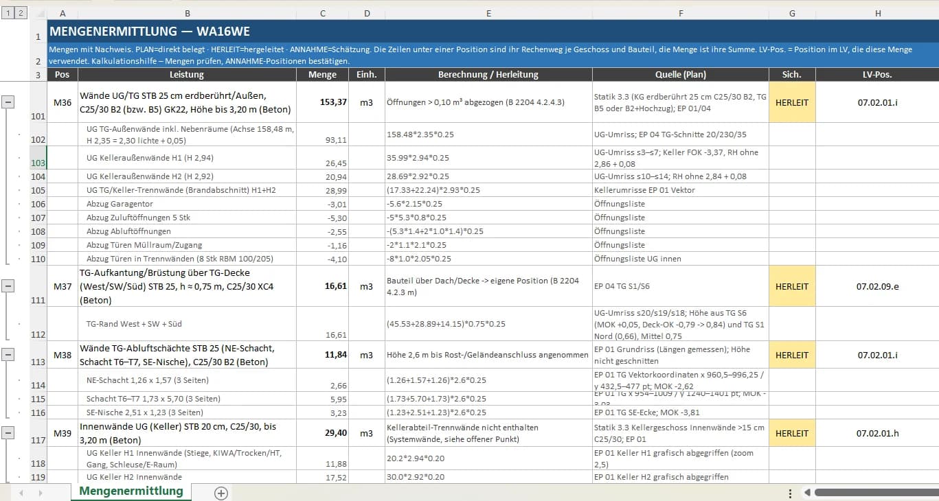Click the TG-Rand West + SW + Süd cell

pyautogui.click(x=188, y=324)
